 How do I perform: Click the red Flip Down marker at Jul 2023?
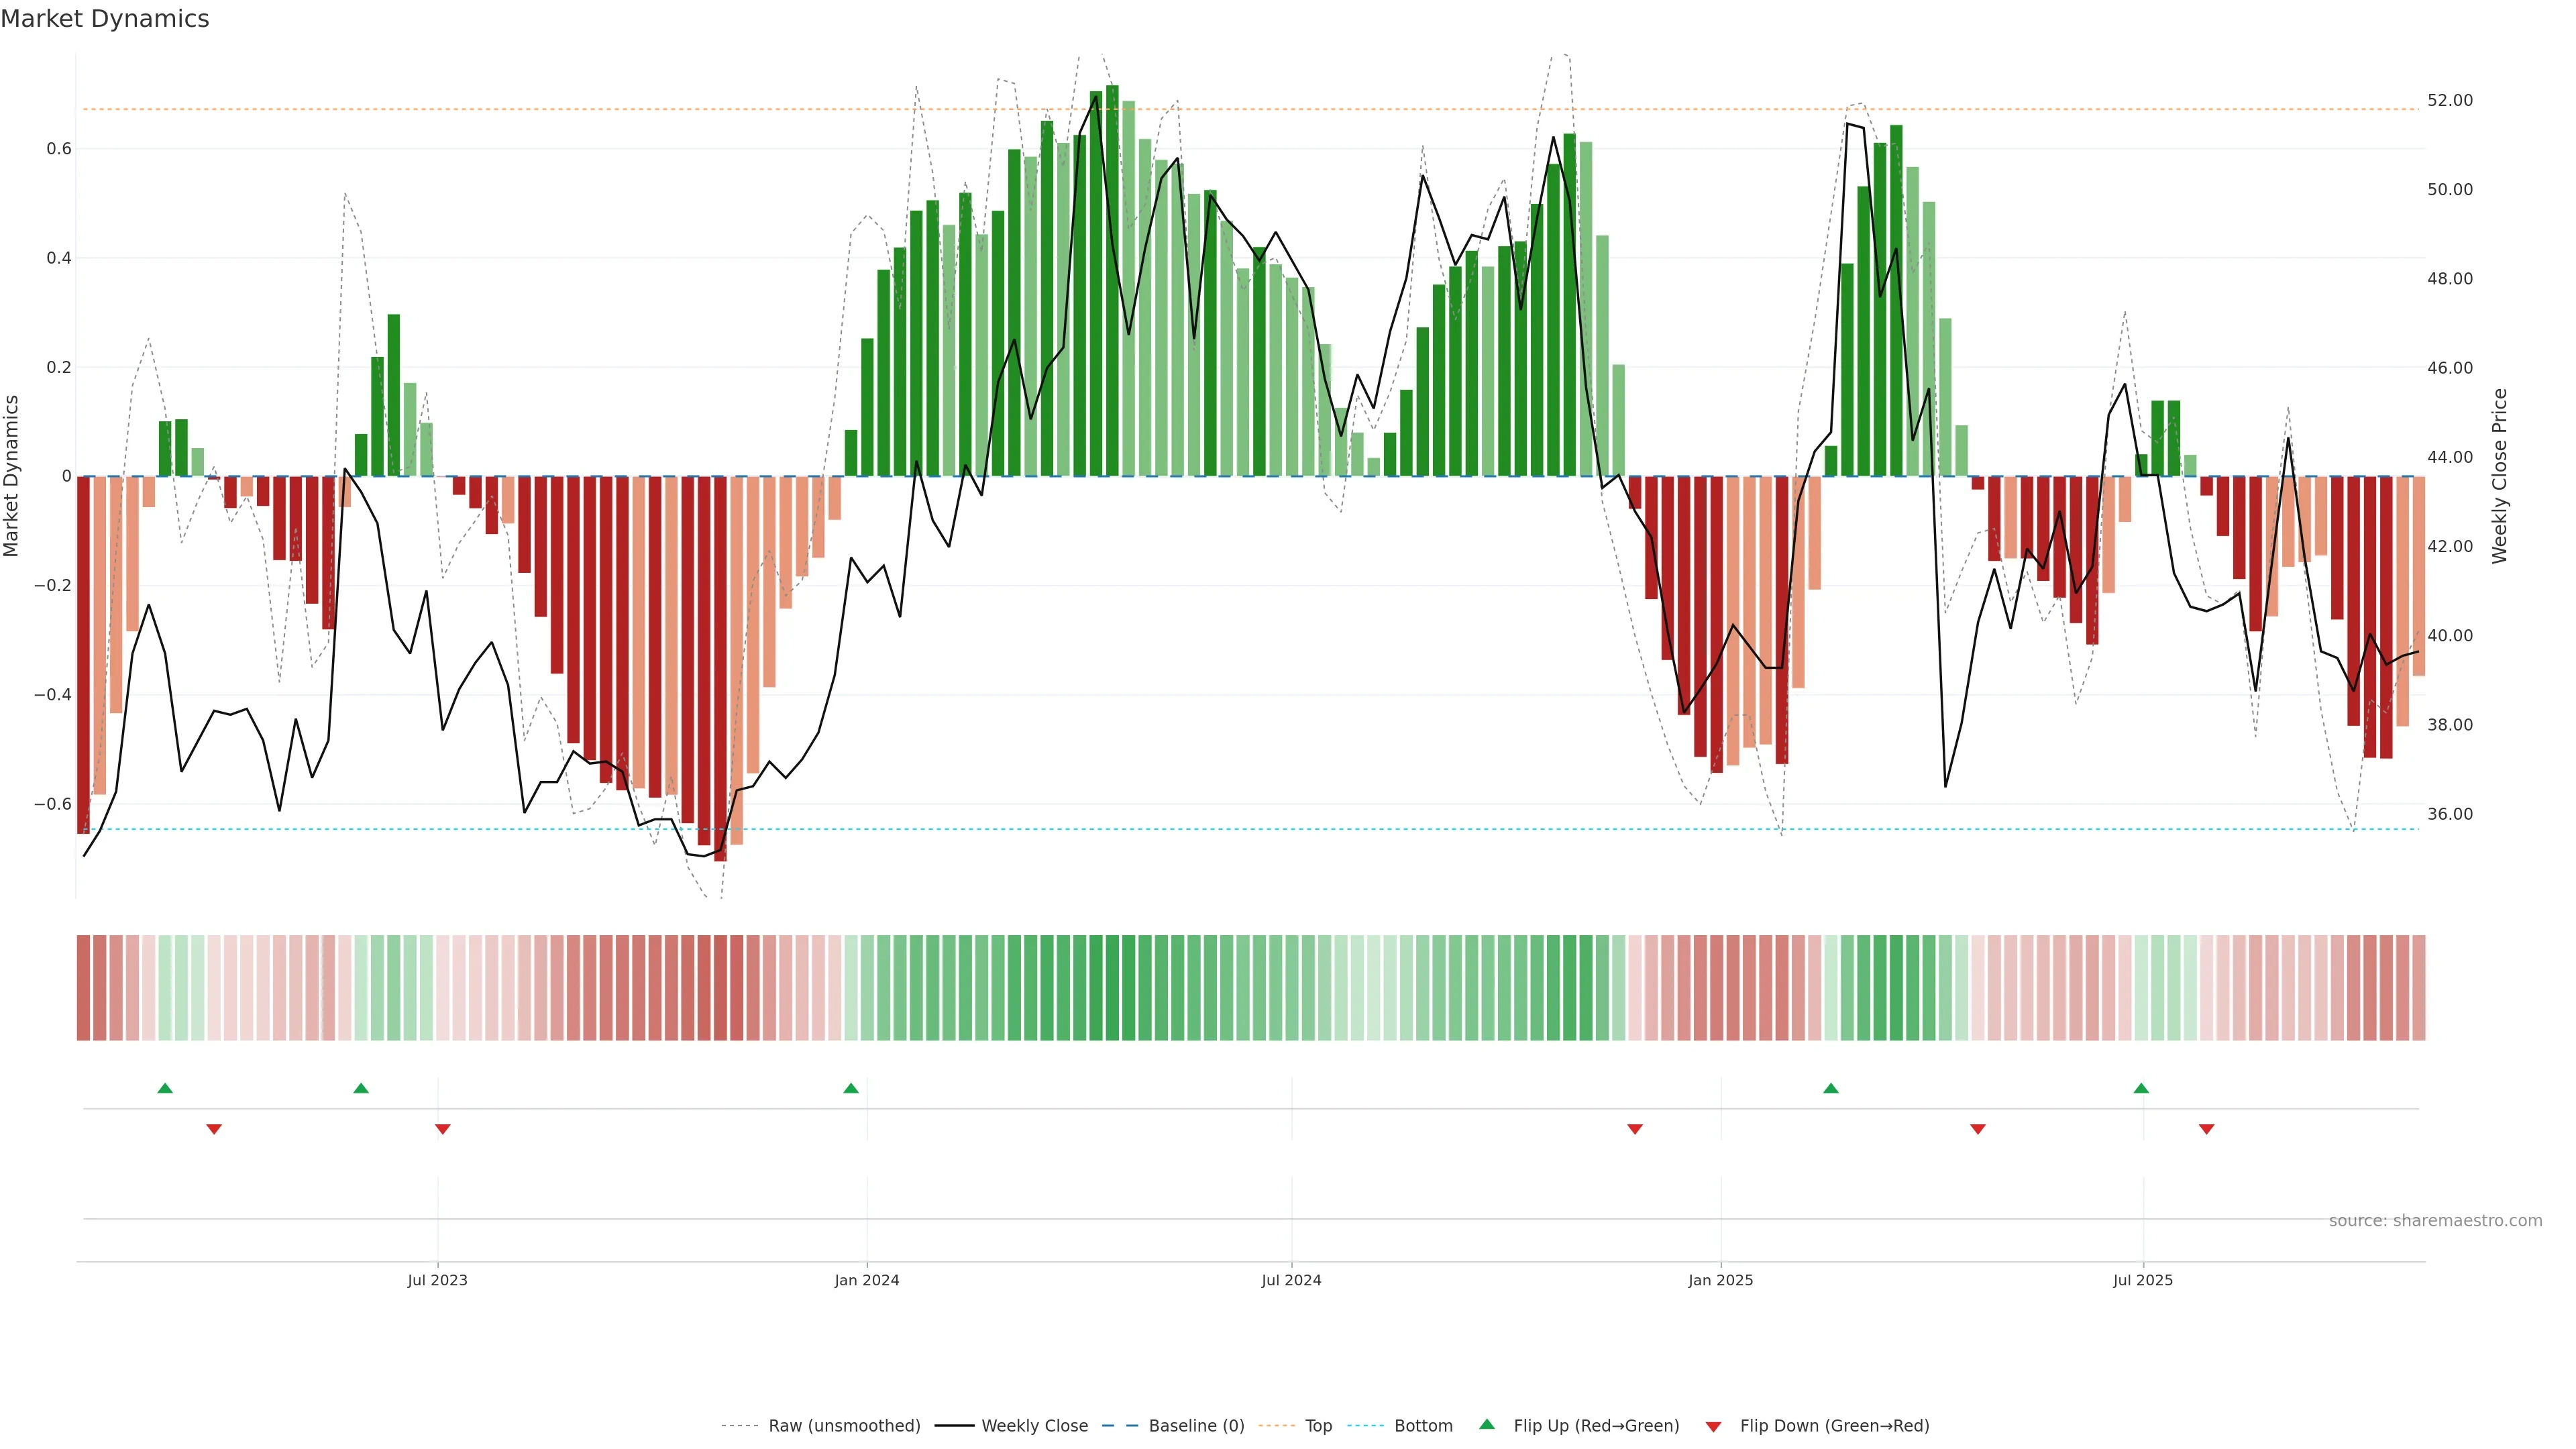(x=443, y=1129)
